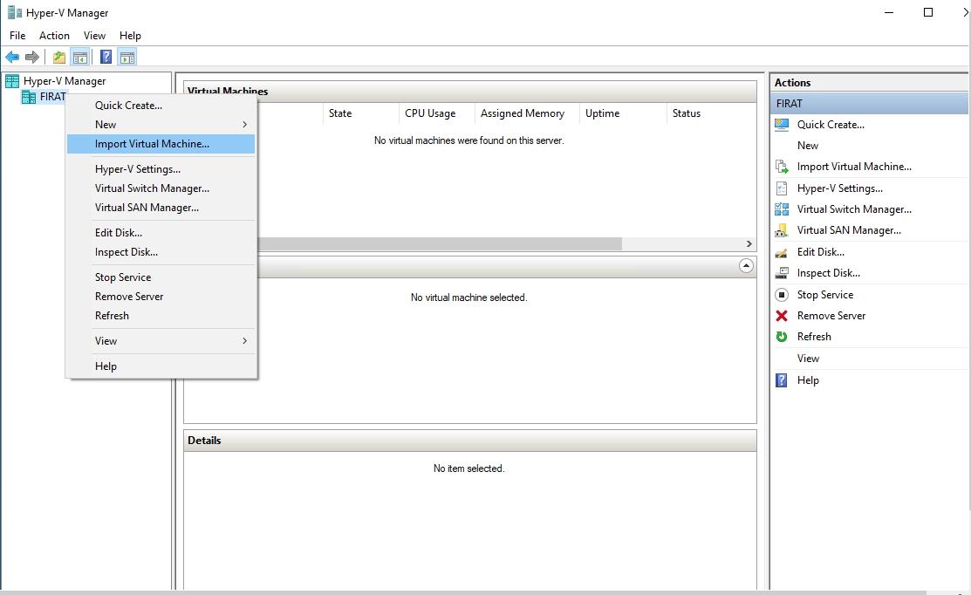Click Remove Server in Actions pane

coord(831,316)
